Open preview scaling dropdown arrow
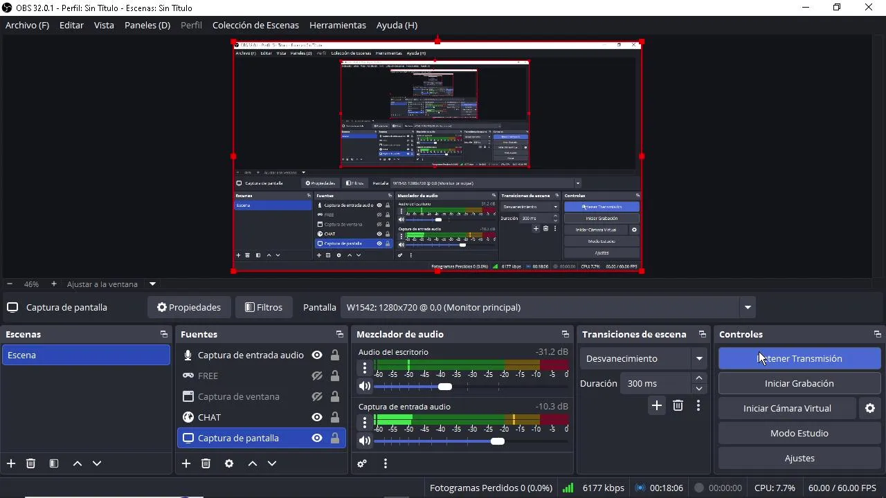This screenshot has height=498, width=886. (x=152, y=284)
